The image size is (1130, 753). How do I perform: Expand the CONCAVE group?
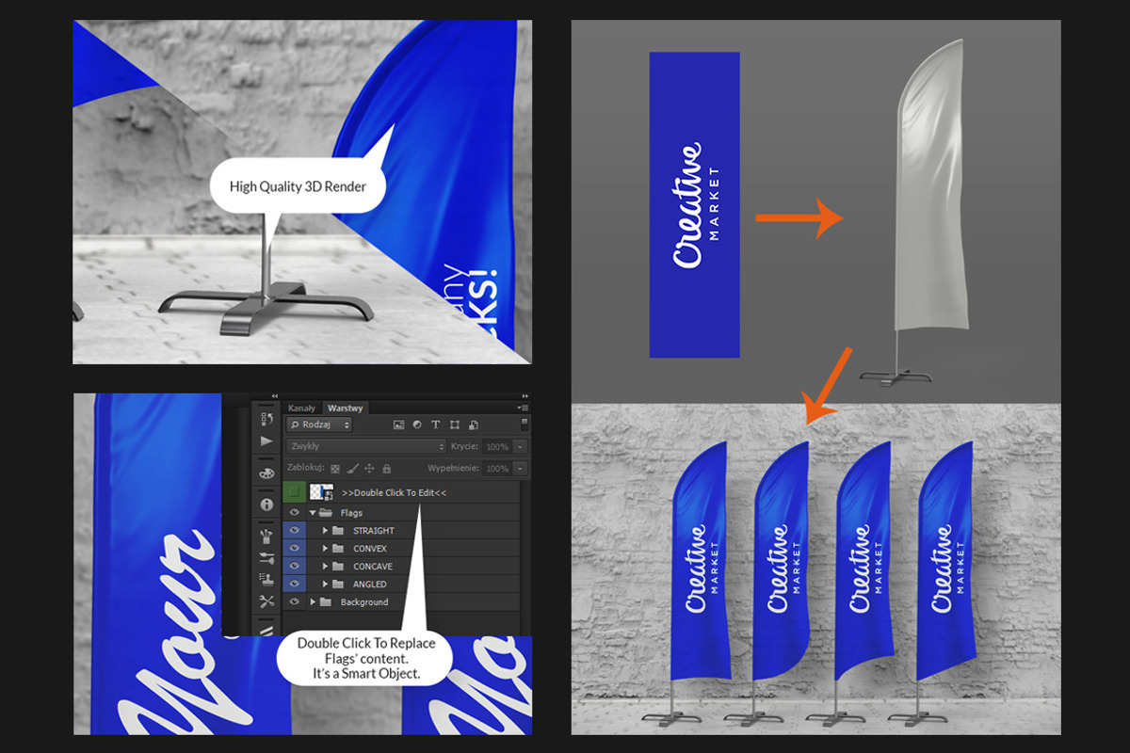tap(325, 567)
